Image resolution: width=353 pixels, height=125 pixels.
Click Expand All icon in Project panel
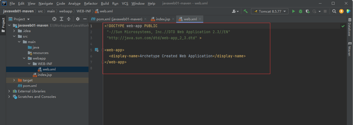tap(61, 19)
